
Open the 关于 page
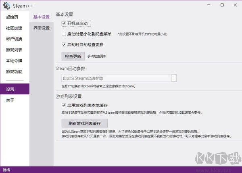(15, 100)
